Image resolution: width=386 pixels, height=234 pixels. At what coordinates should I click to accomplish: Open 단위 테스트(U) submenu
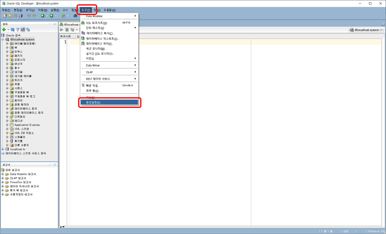point(110,28)
